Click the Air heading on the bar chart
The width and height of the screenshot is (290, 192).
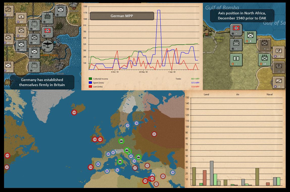point(238,94)
